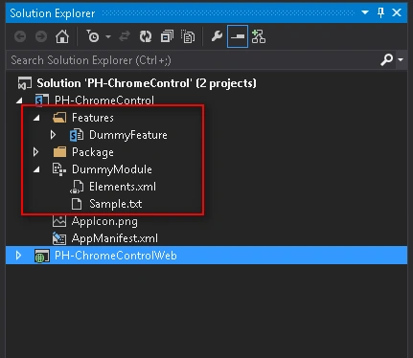The width and height of the screenshot is (413, 358).
Task: Click the Elements.xml file icon
Action: tap(77, 187)
